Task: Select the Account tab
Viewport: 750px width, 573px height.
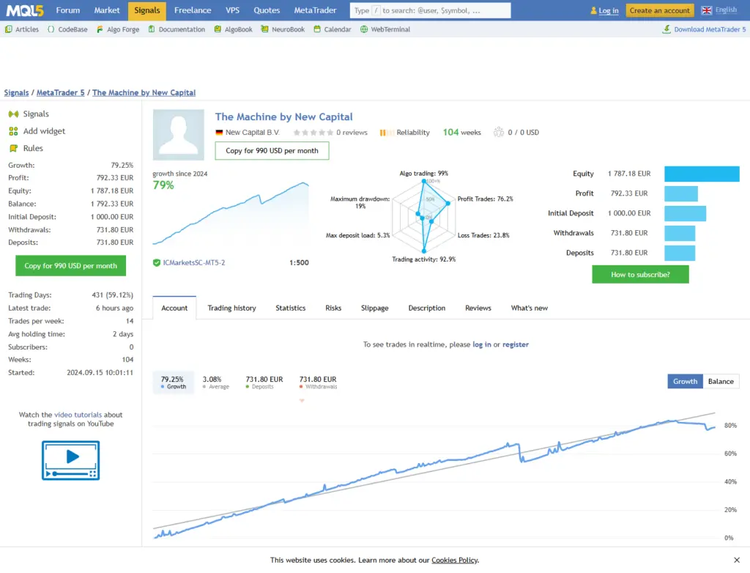Action: point(174,308)
